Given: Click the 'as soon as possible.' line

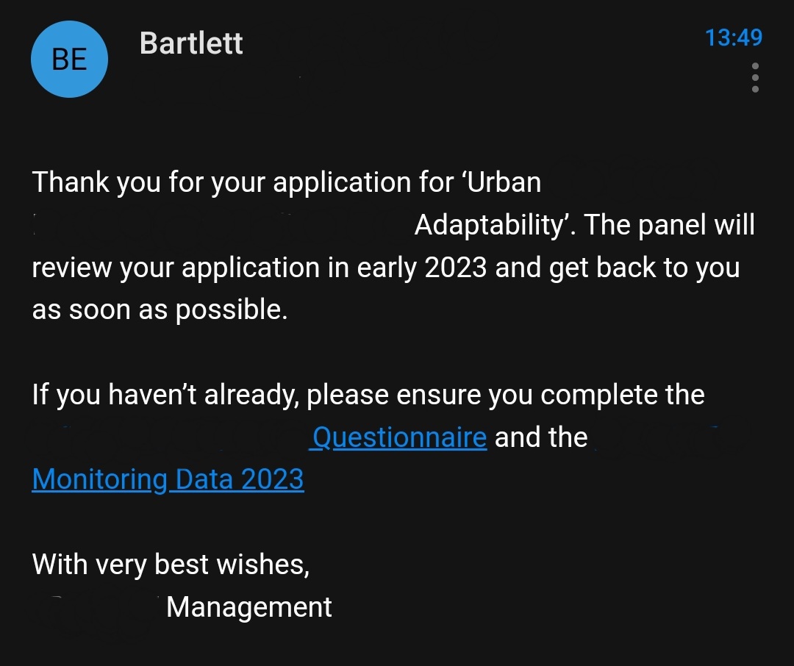Looking at the screenshot, I should [160, 309].
